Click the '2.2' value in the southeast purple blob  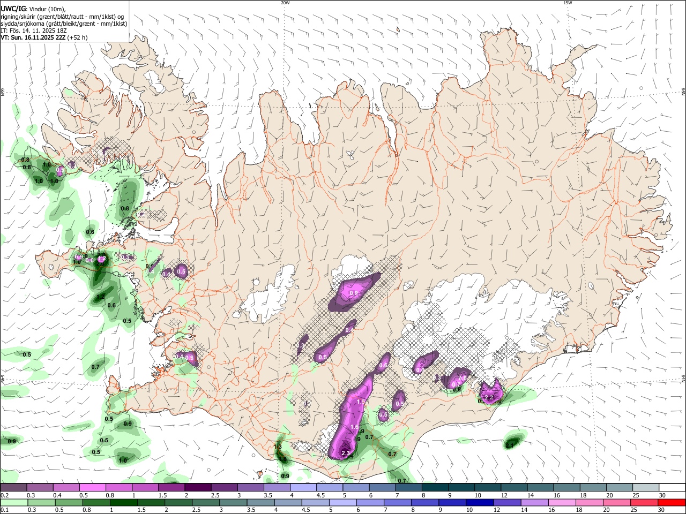[489, 397]
